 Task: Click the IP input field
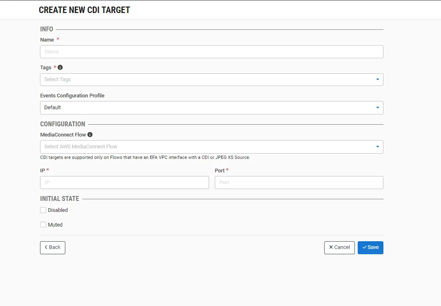pos(125,183)
